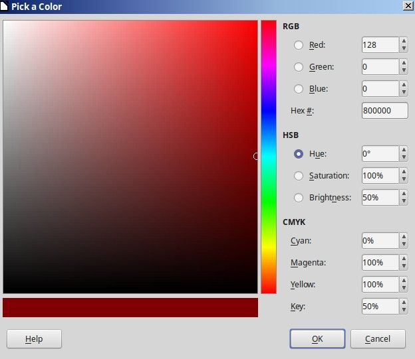Image resolution: width=415 pixels, height=359 pixels.
Task: Increase the Green value with up arrow
Action: (x=404, y=63)
